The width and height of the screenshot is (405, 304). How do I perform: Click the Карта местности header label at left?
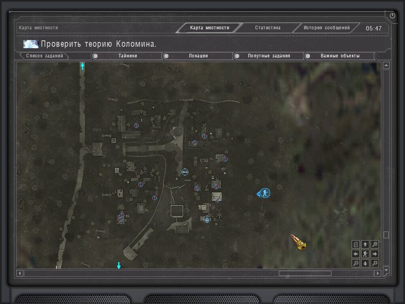click(38, 28)
